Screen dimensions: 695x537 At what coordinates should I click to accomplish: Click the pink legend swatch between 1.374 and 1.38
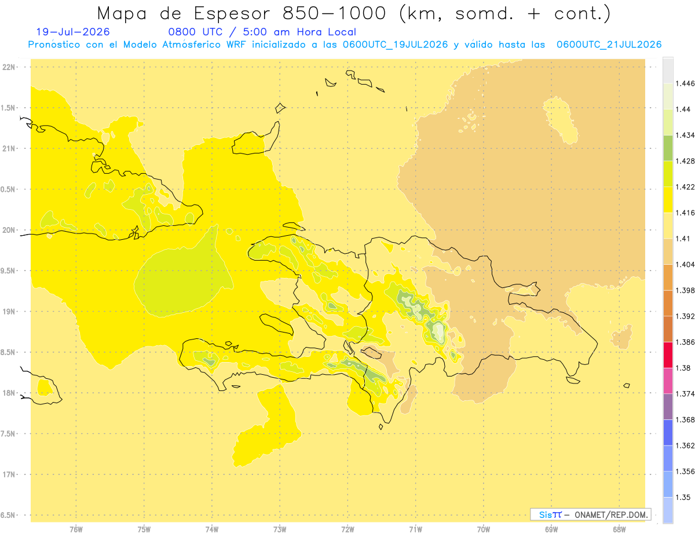pyautogui.click(x=668, y=381)
